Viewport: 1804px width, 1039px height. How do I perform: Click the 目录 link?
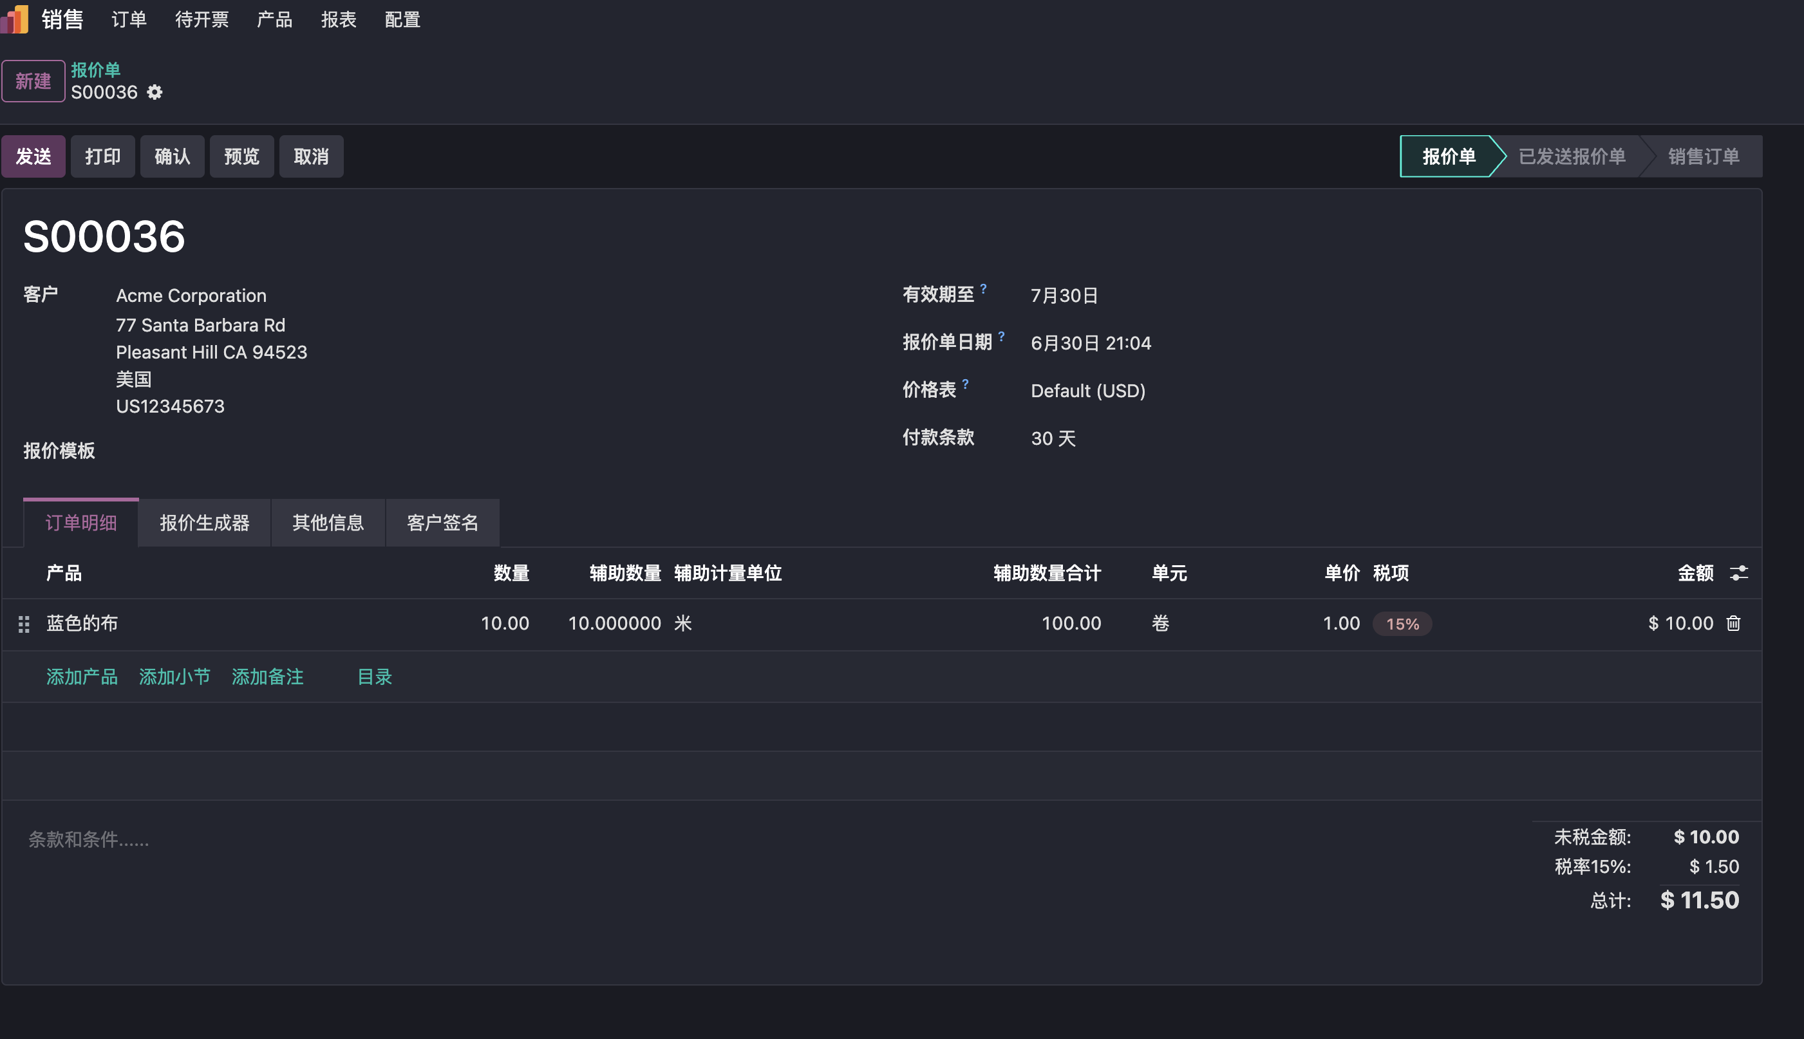point(375,677)
